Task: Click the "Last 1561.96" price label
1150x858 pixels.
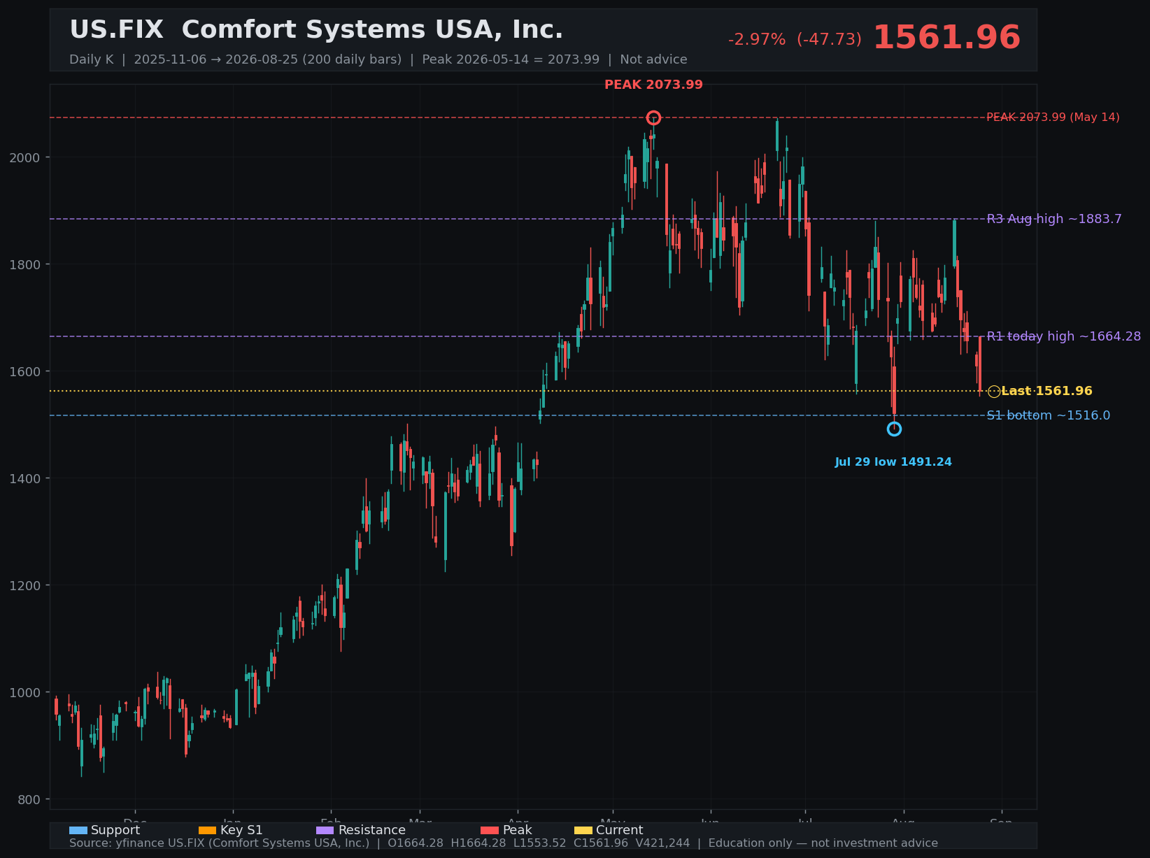Action: coord(1046,392)
